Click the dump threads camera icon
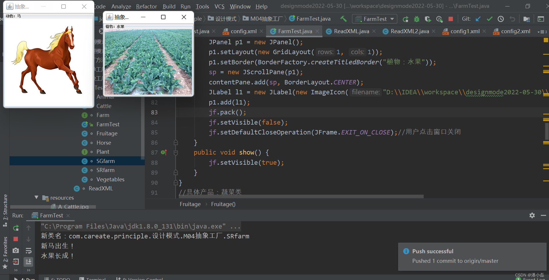 click(x=16, y=250)
